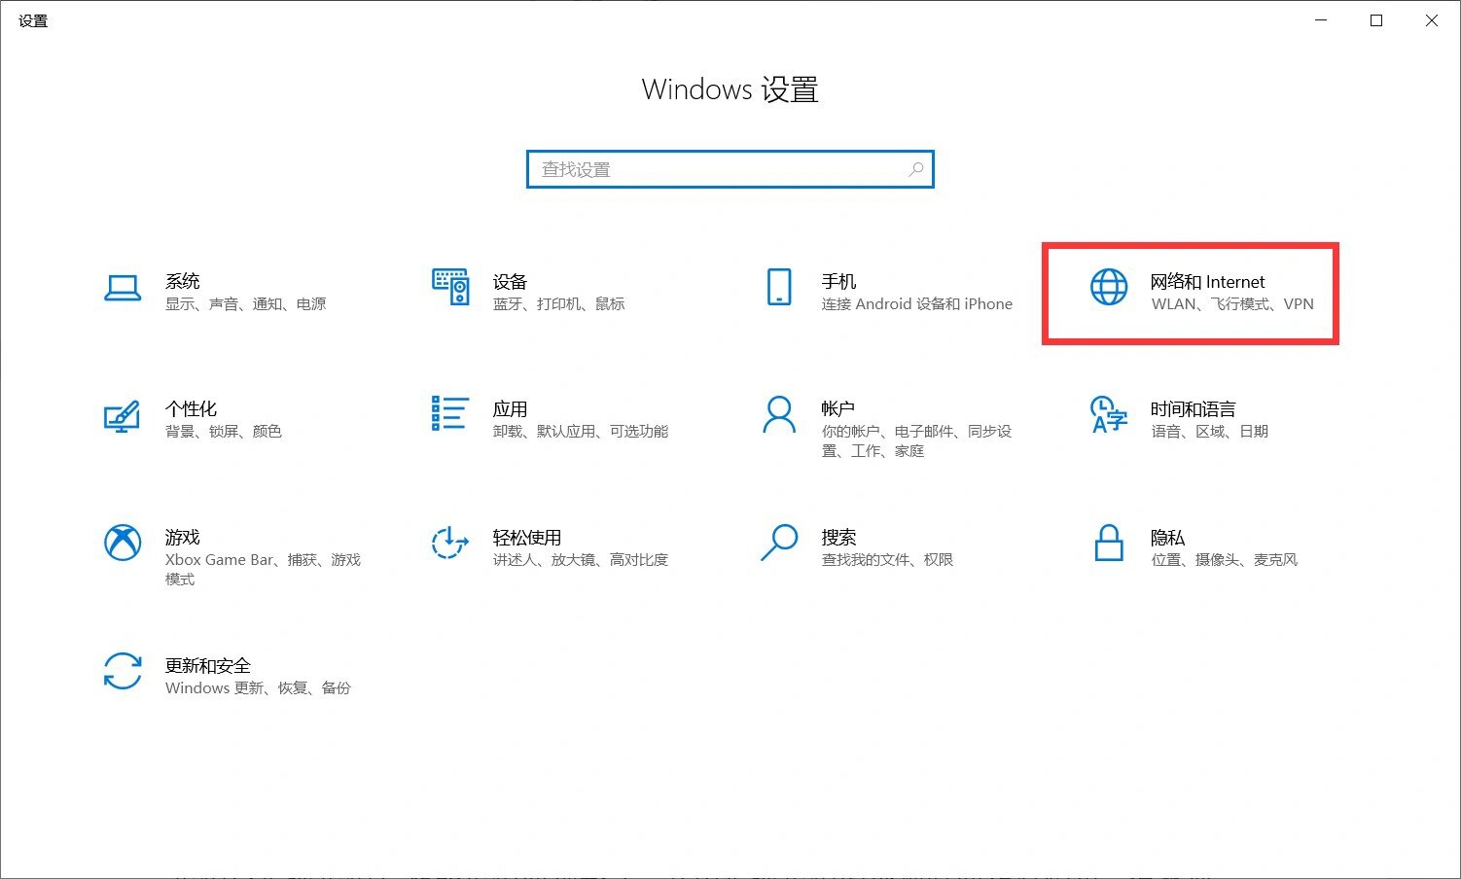
Task: Select the 游戏 category title
Action: 183,538
